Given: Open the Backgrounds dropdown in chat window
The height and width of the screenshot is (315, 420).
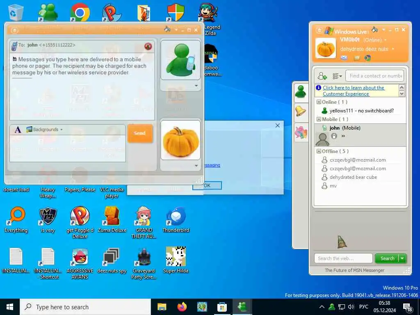Looking at the screenshot, I should [x=44, y=130].
